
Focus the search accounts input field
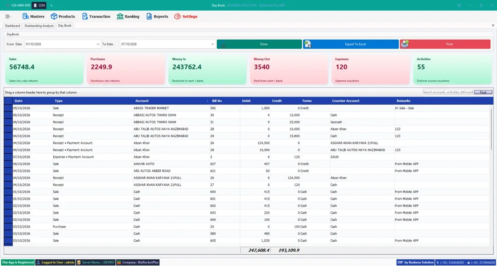point(448,92)
